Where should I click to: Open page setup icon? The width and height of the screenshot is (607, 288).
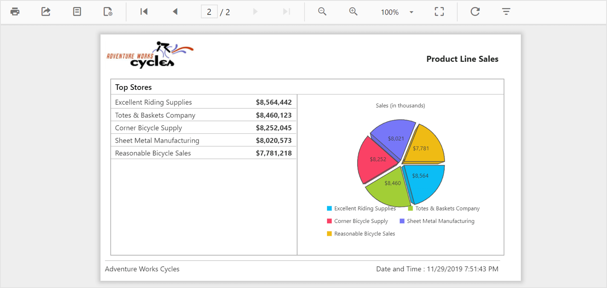(x=108, y=12)
